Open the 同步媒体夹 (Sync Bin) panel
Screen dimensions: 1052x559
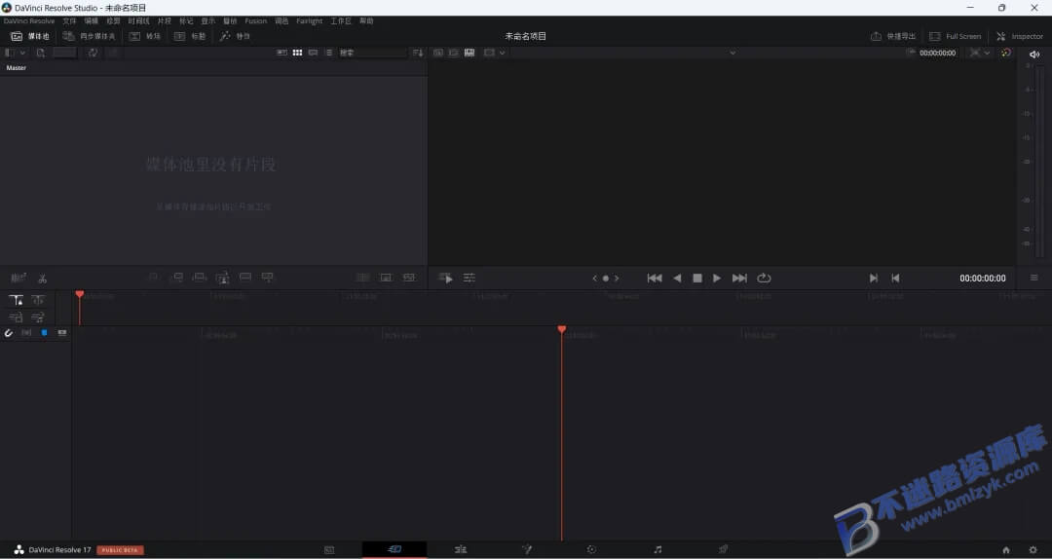tap(89, 36)
